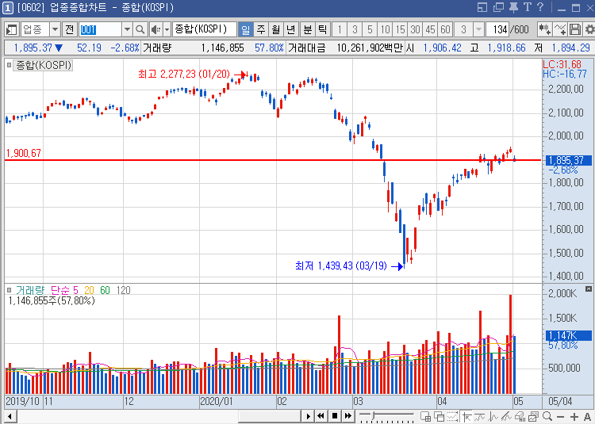Focus the 001 code input field

[x=101, y=29]
